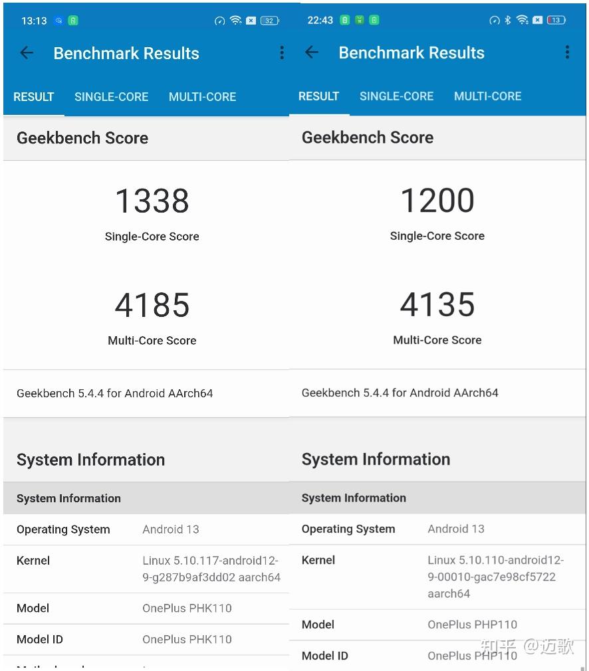Open three-dot overflow menu on the 13:13 screen
This screenshot has height=671, width=589.
(282, 53)
